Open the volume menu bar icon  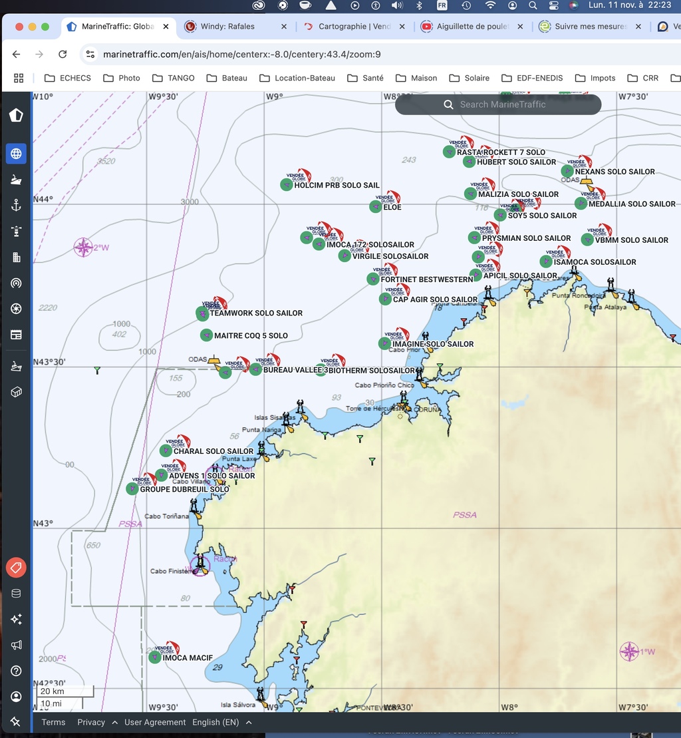point(398,5)
